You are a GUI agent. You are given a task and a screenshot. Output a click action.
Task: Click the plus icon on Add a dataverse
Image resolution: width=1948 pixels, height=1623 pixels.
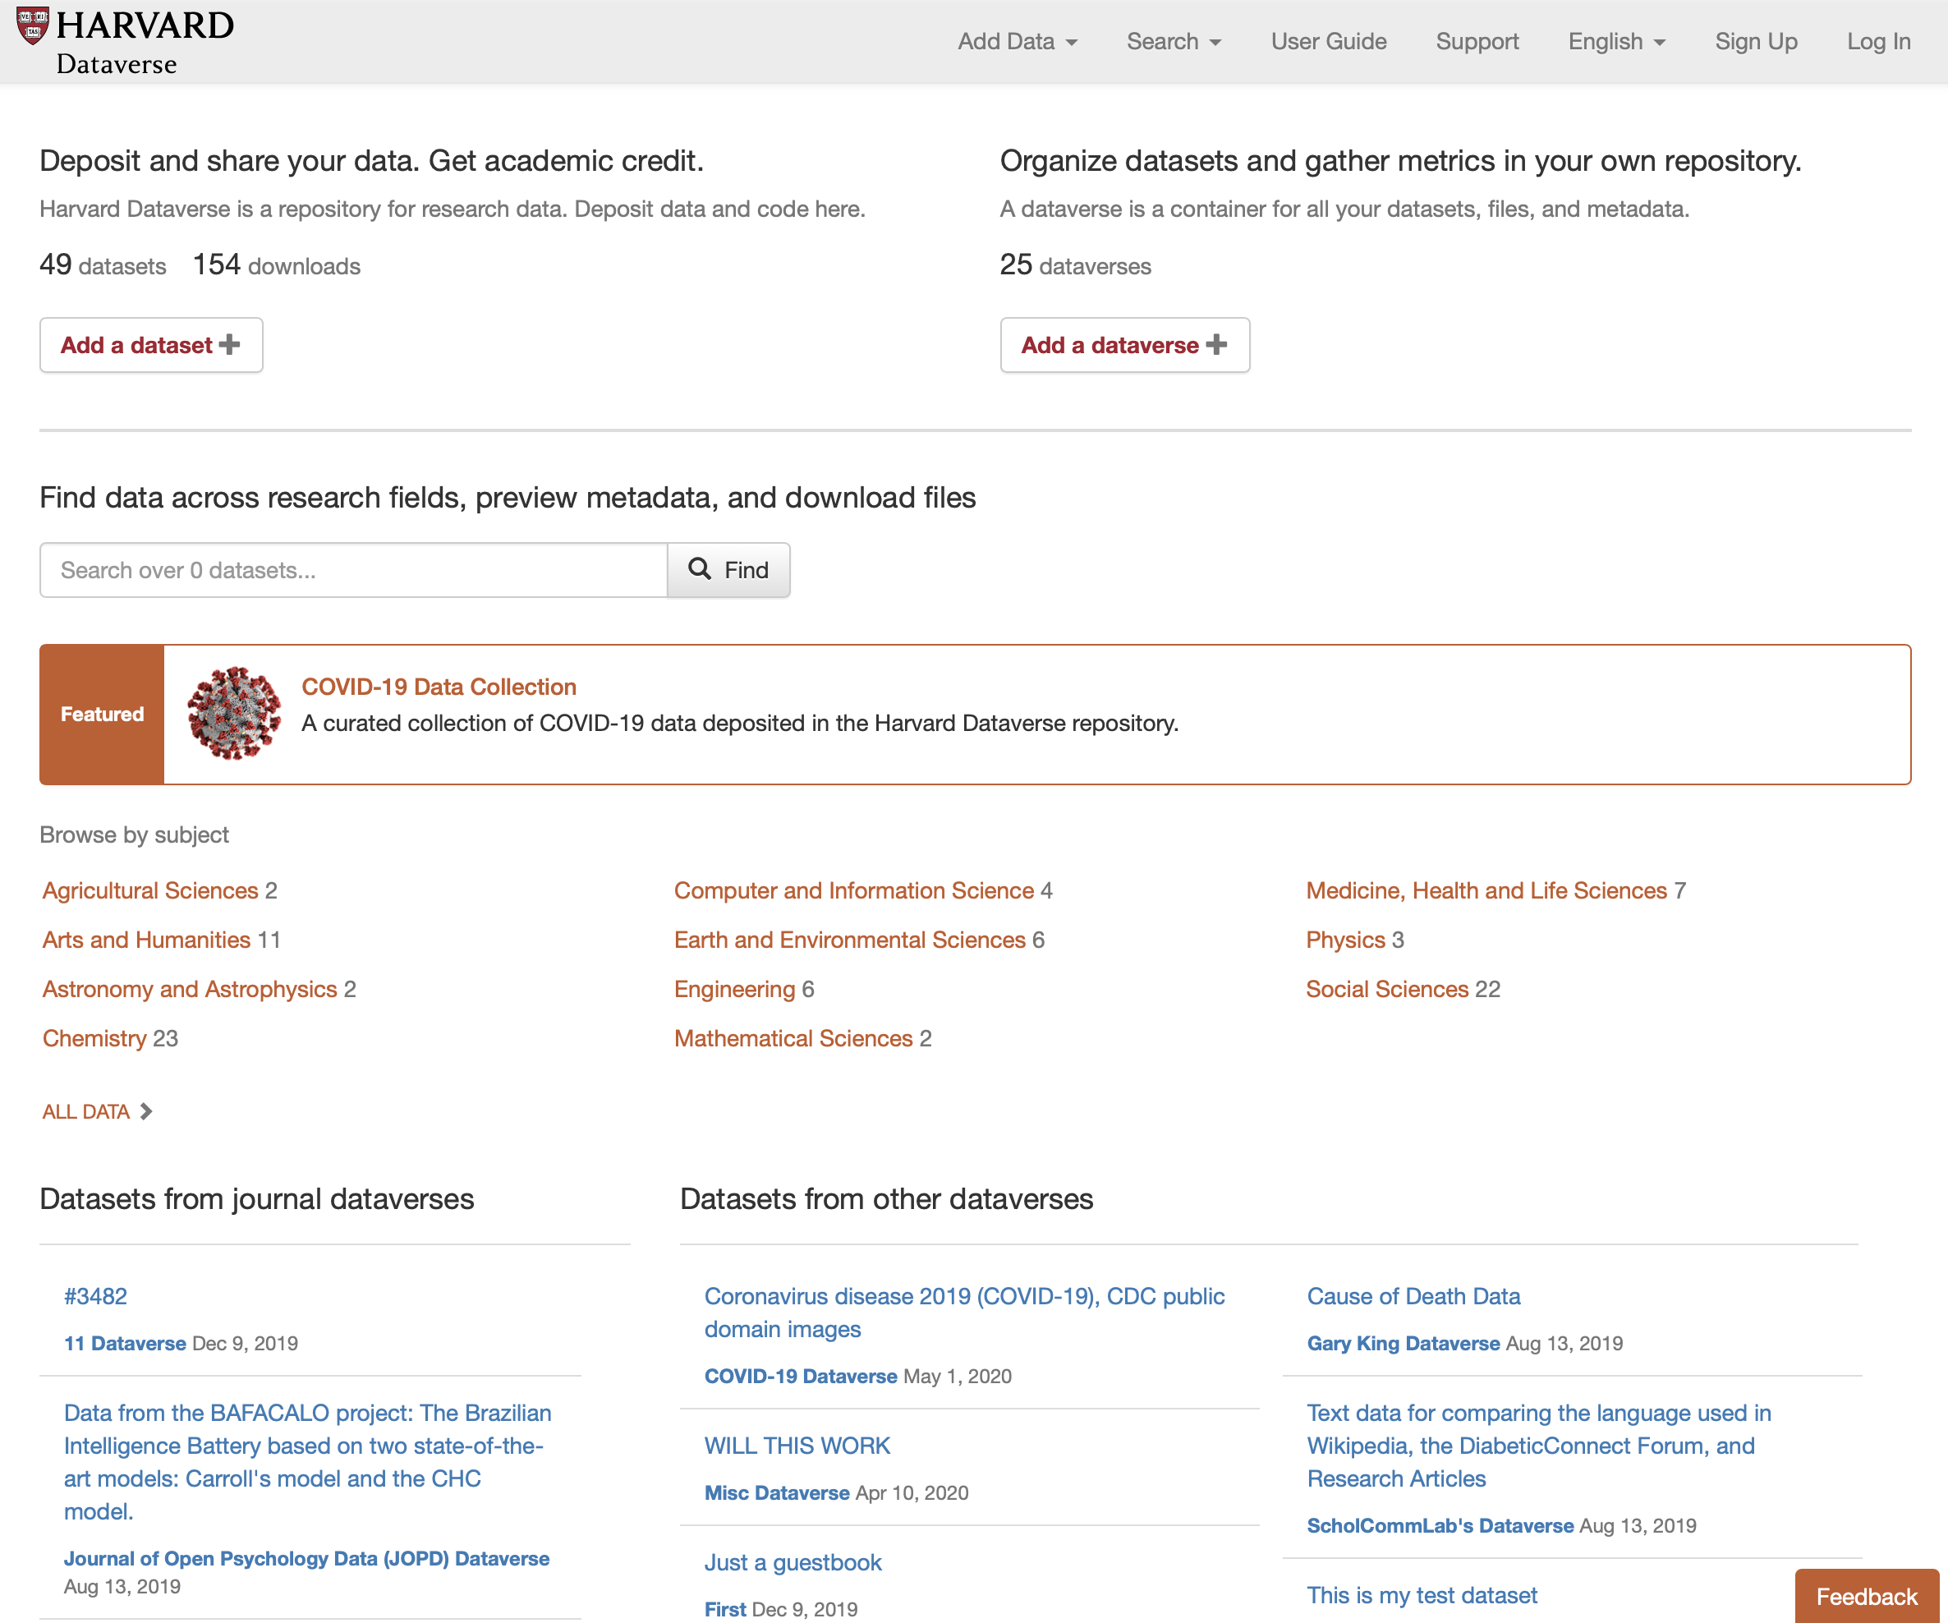click(x=1218, y=344)
